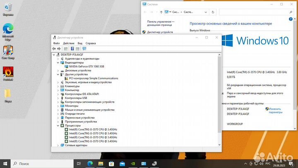
Task: Click the refresh button in Система window
Action: click(213, 12)
